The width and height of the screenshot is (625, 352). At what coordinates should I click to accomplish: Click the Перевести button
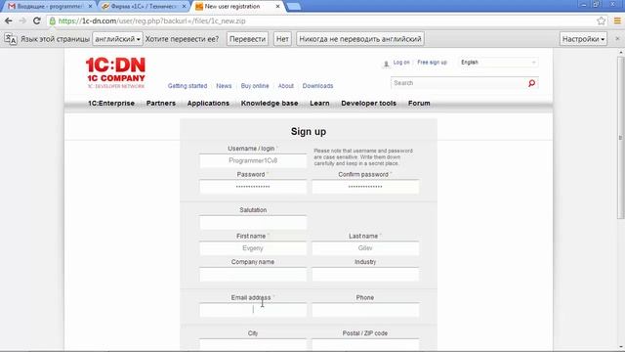(247, 39)
